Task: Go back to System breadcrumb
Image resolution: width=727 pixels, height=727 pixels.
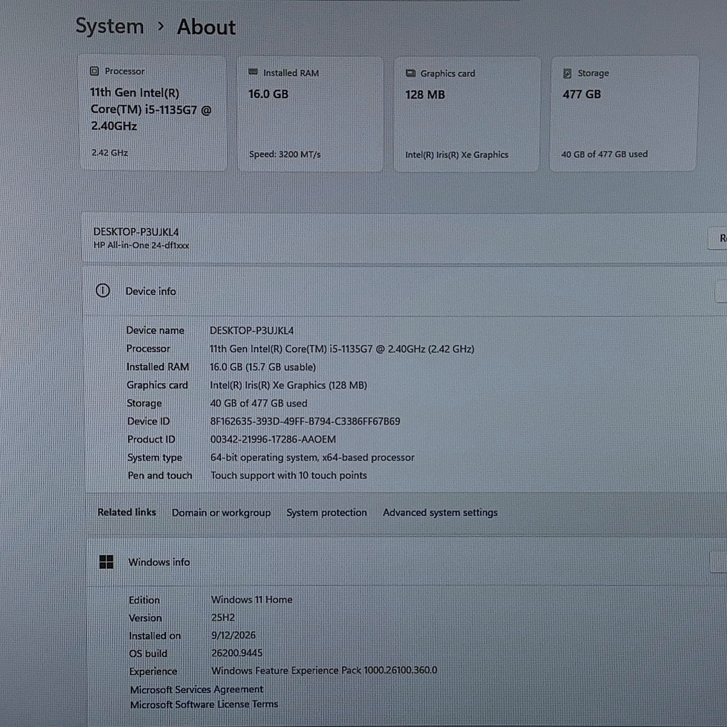Action: tap(110, 27)
